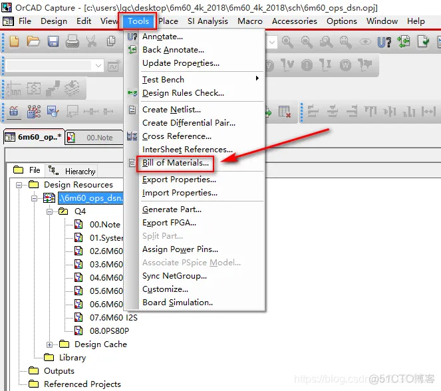Collapse the Q4 schematic folder
This screenshot has height=391, width=441.
pos(49,211)
